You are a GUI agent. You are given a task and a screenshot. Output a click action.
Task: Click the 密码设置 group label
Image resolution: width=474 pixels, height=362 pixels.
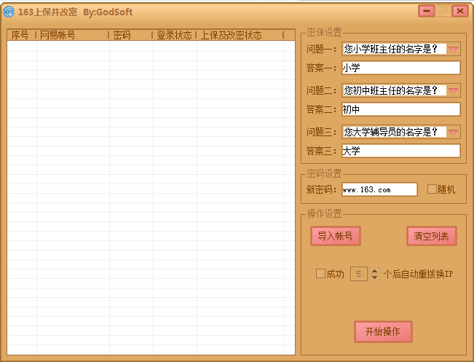324,173
